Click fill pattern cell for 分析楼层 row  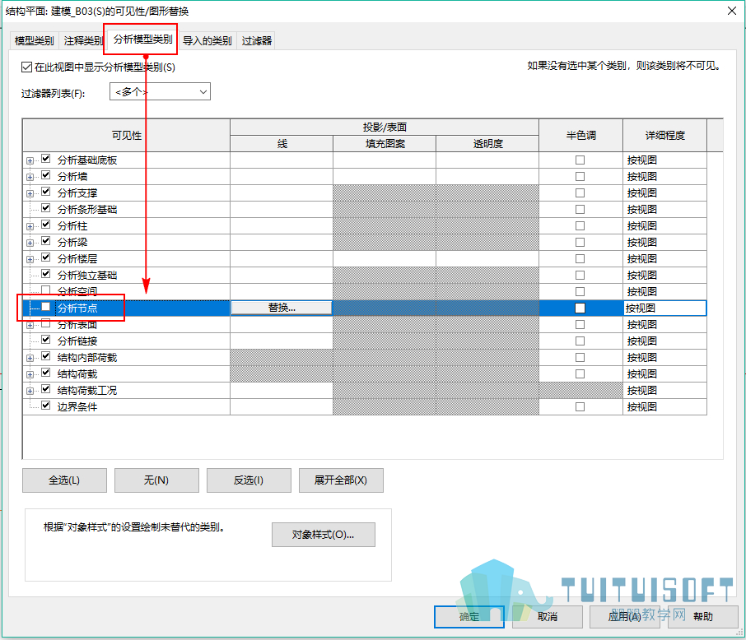[x=385, y=259]
